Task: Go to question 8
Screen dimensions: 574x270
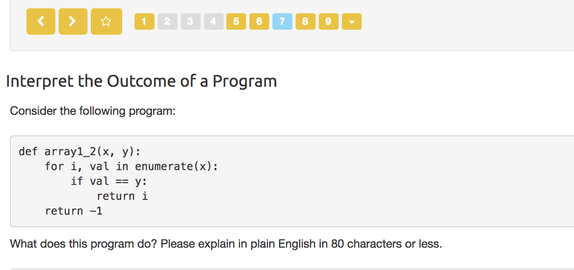Action: [x=304, y=22]
